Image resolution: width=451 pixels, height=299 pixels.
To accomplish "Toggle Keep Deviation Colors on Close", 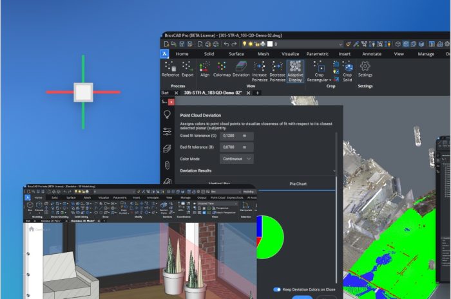I will point(277,289).
